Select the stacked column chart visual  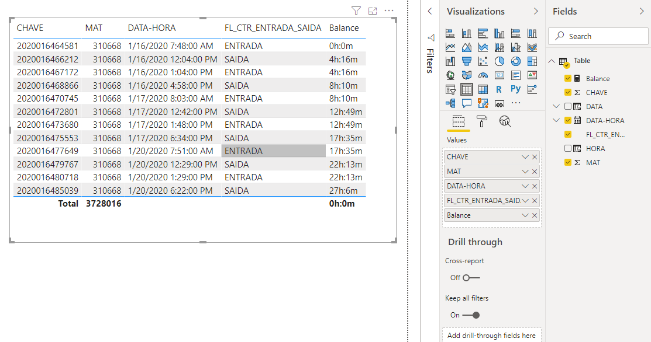pos(467,33)
